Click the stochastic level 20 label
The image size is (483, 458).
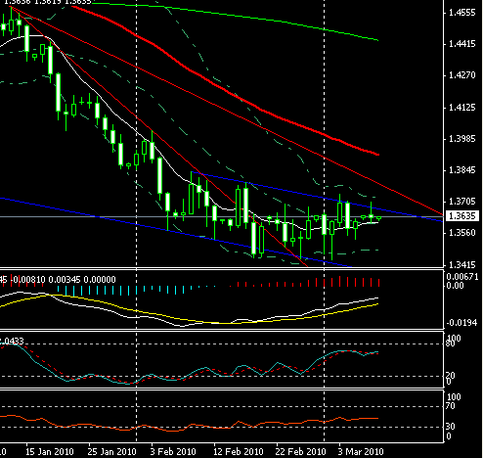coord(451,376)
